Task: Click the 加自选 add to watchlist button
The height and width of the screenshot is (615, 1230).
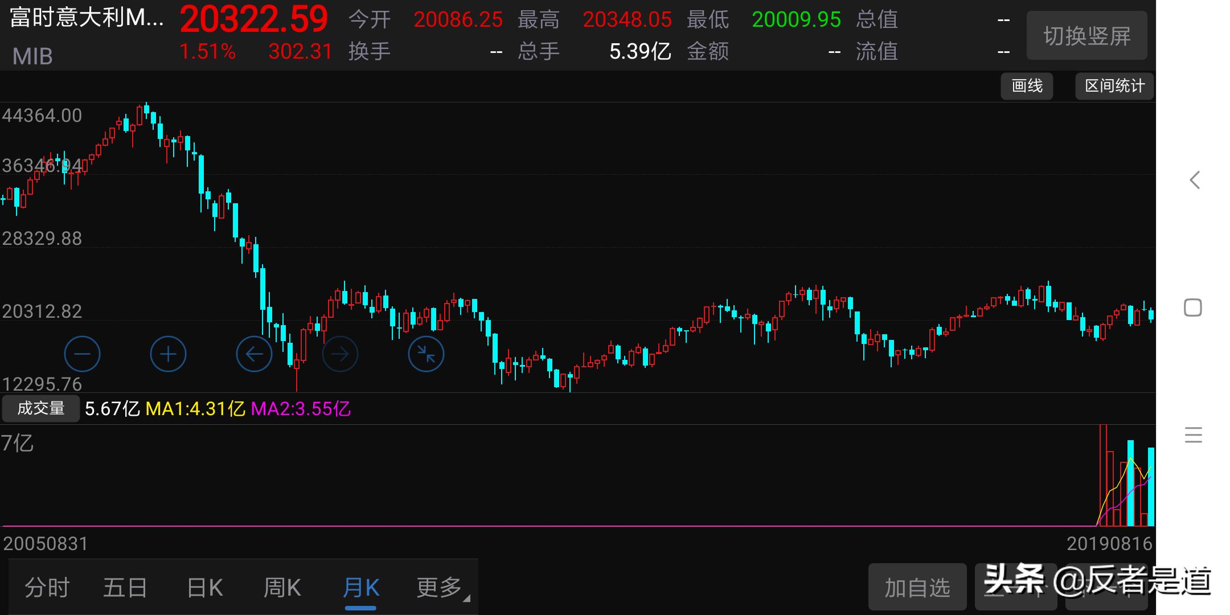Action: (917, 588)
